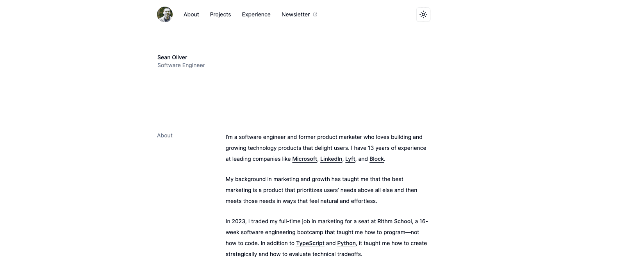The width and height of the screenshot is (619, 265).
Task: Jump to the Experience section via navigation
Action: coord(256,14)
